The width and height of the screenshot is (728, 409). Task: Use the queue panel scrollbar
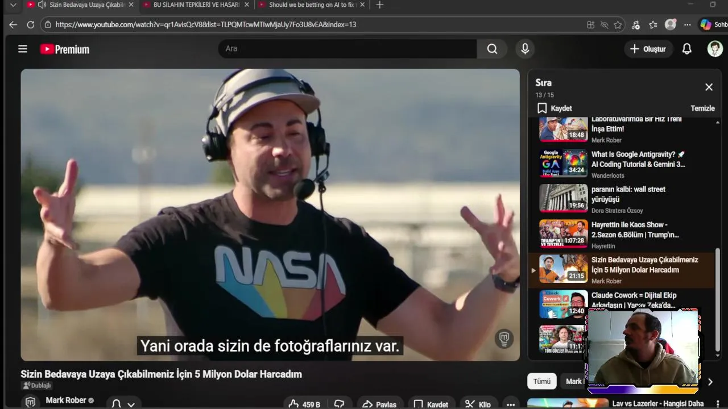718,299
